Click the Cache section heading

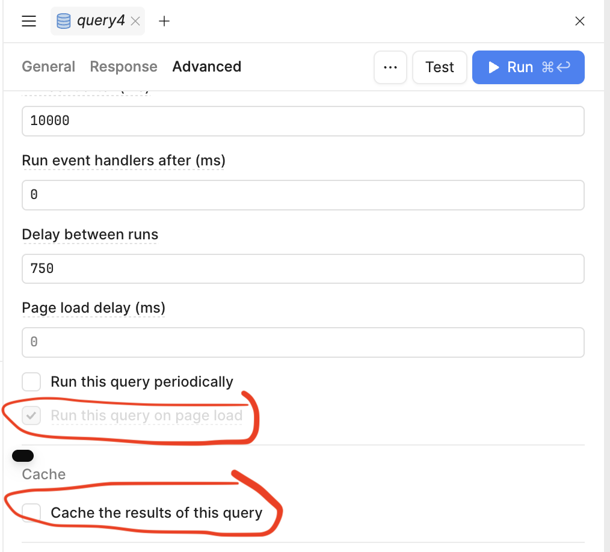click(44, 474)
